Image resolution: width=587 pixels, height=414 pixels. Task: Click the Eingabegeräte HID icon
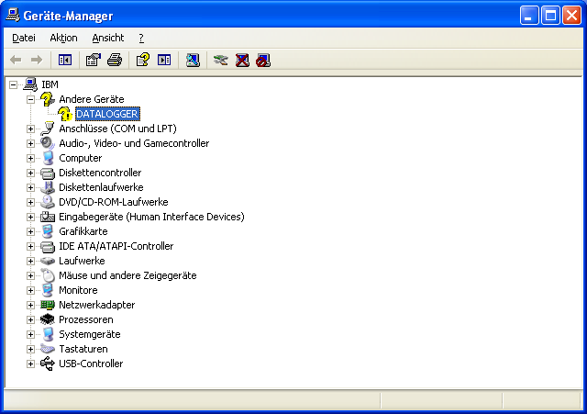[47, 217]
